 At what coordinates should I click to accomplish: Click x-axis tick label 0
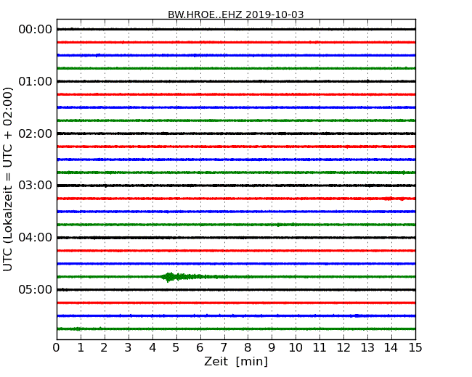click(57, 347)
